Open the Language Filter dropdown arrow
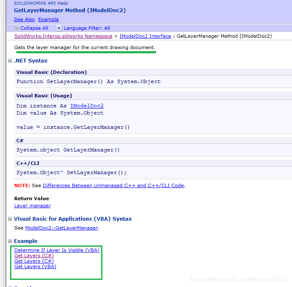The height and width of the screenshot is (287, 292). click(59, 28)
